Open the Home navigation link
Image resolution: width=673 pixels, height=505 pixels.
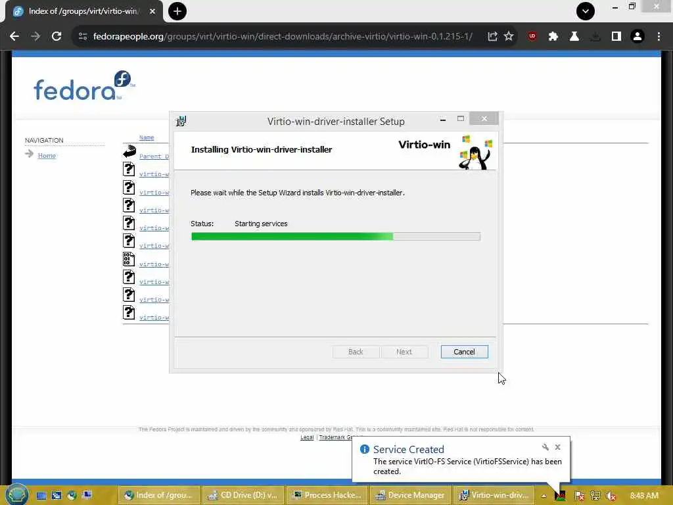(x=47, y=155)
